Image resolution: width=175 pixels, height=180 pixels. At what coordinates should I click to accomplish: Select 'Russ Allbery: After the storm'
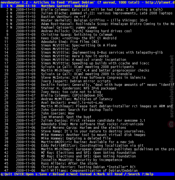[x=88, y=163]
